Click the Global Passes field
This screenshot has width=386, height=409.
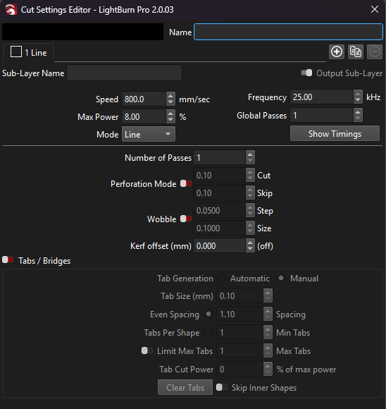pos(322,115)
